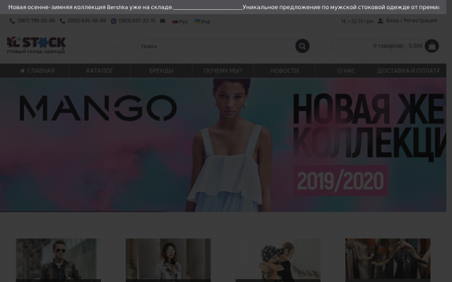This screenshot has height=282, width=452.
Task: Open the men's category thumbnail with sunglasses man
Action: point(56,260)
